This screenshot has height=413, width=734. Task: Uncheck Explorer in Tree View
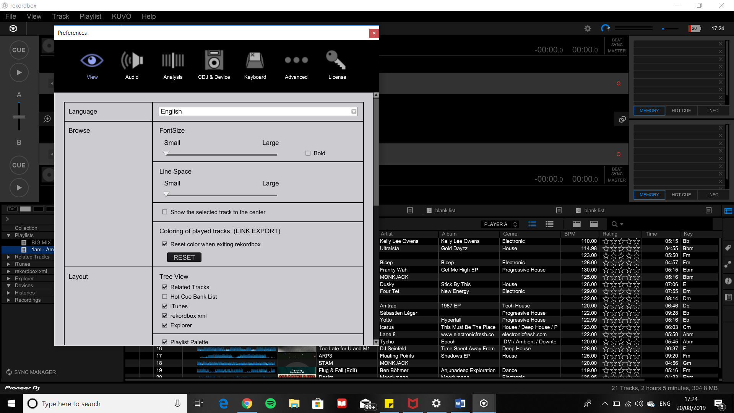[x=165, y=325]
